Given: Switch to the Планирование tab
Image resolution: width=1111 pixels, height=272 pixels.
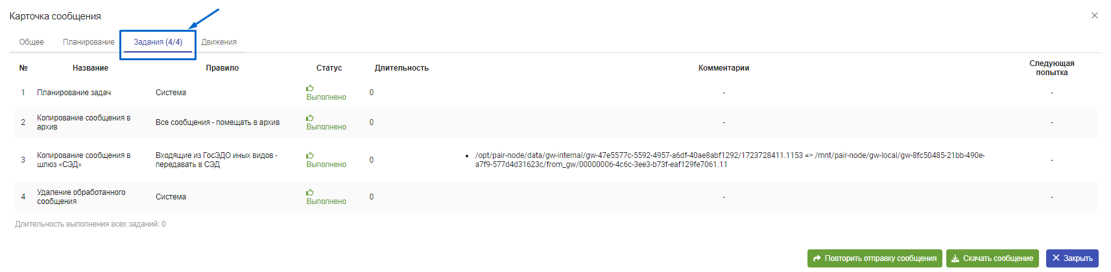Looking at the screenshot, I should tap(88, 42).
